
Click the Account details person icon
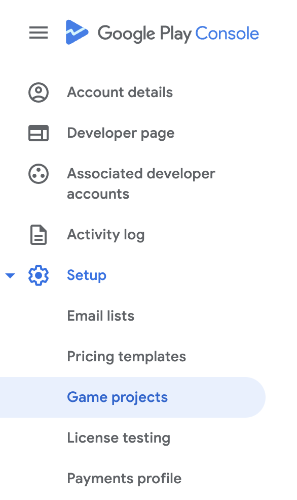tap(39, 92)
